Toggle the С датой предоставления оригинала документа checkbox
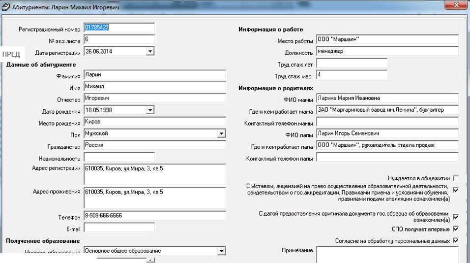 point(456,217)
